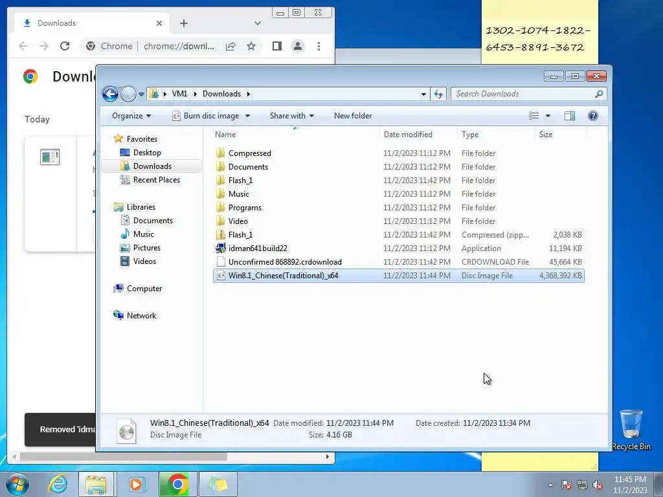Open Sticky Notes on taskbar
Screen dimensions: 663x497
pos(218,484)
